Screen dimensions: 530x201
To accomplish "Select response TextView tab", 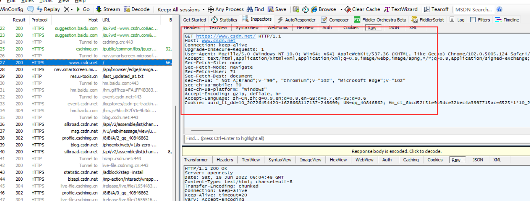I will [251, 160].
